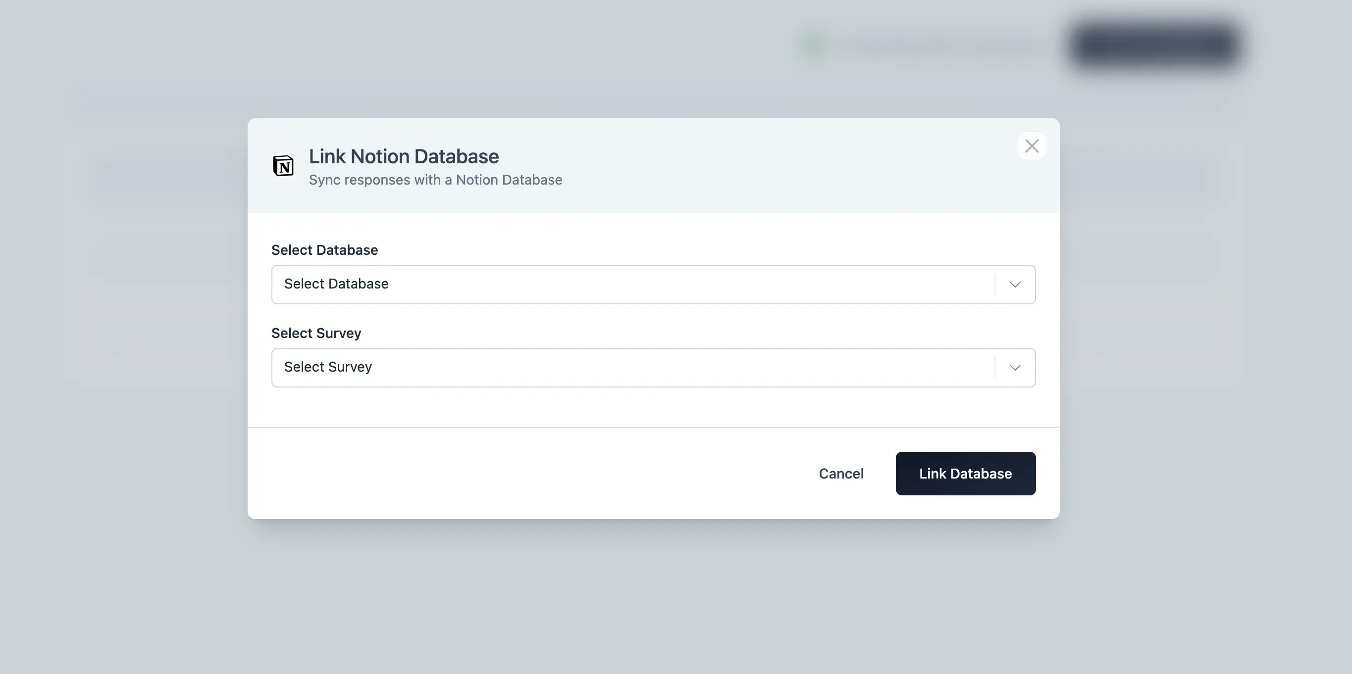Click the X close icon on dialog
Screen dimensions: 1352x674
[1032, 146]
